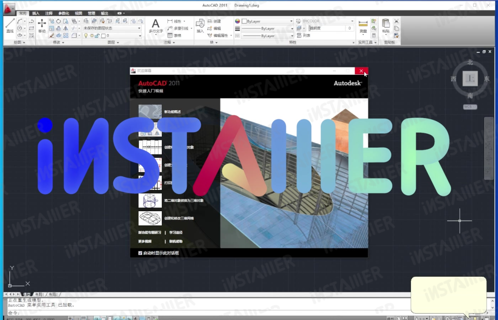
Task: Select the 直线 (Line) draw tool
Action: tap(10, 25)
